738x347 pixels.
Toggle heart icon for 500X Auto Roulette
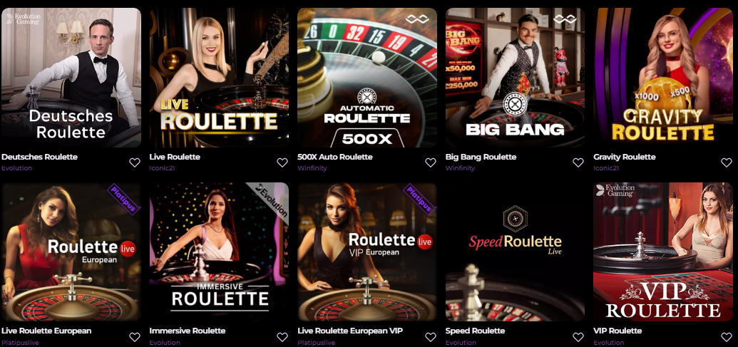(431, 162)
